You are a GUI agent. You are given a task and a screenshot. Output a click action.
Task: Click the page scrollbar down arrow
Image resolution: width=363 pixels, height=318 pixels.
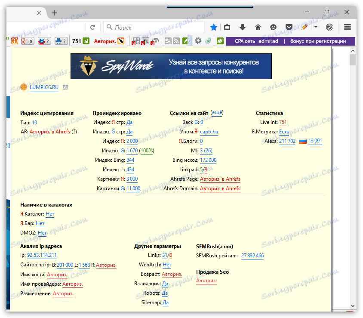[353, 306]
